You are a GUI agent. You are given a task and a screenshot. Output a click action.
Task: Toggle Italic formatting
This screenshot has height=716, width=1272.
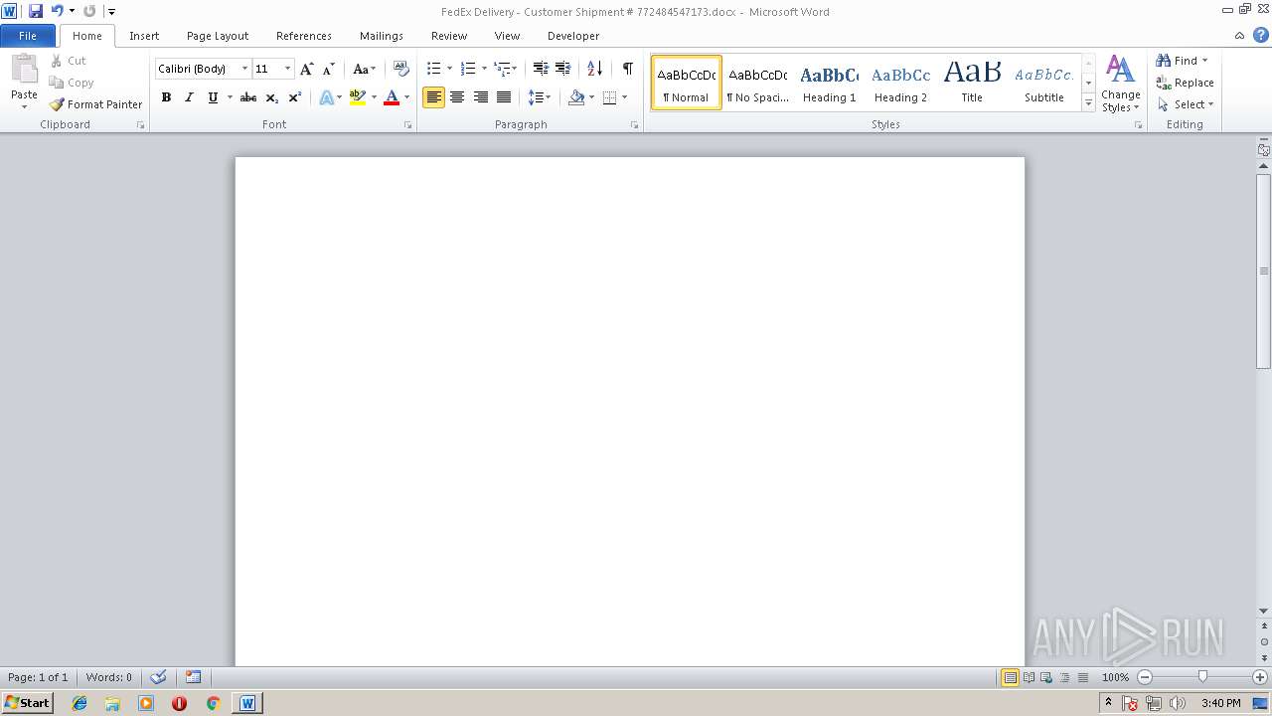click(x=189, y=97)
